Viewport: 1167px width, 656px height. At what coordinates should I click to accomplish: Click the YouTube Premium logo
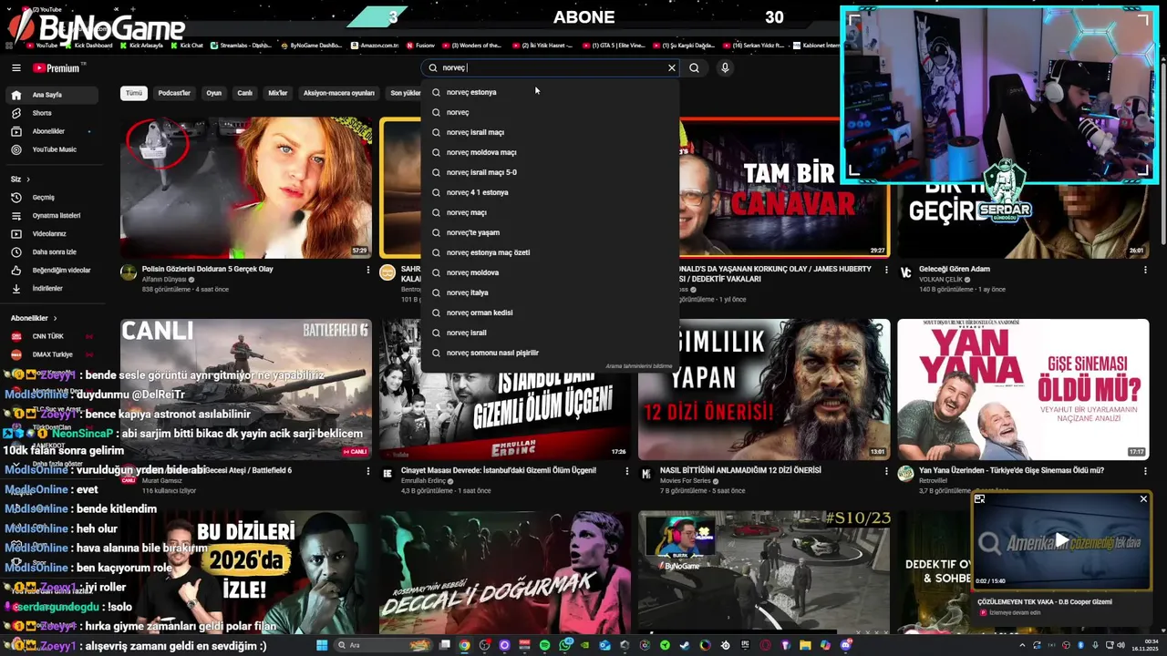tap(58, 67)
